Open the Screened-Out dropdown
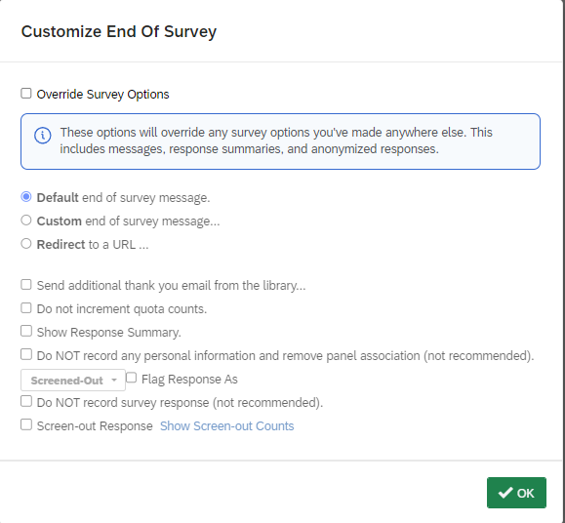Screen dimensions: 565x523 coord(73,380)
